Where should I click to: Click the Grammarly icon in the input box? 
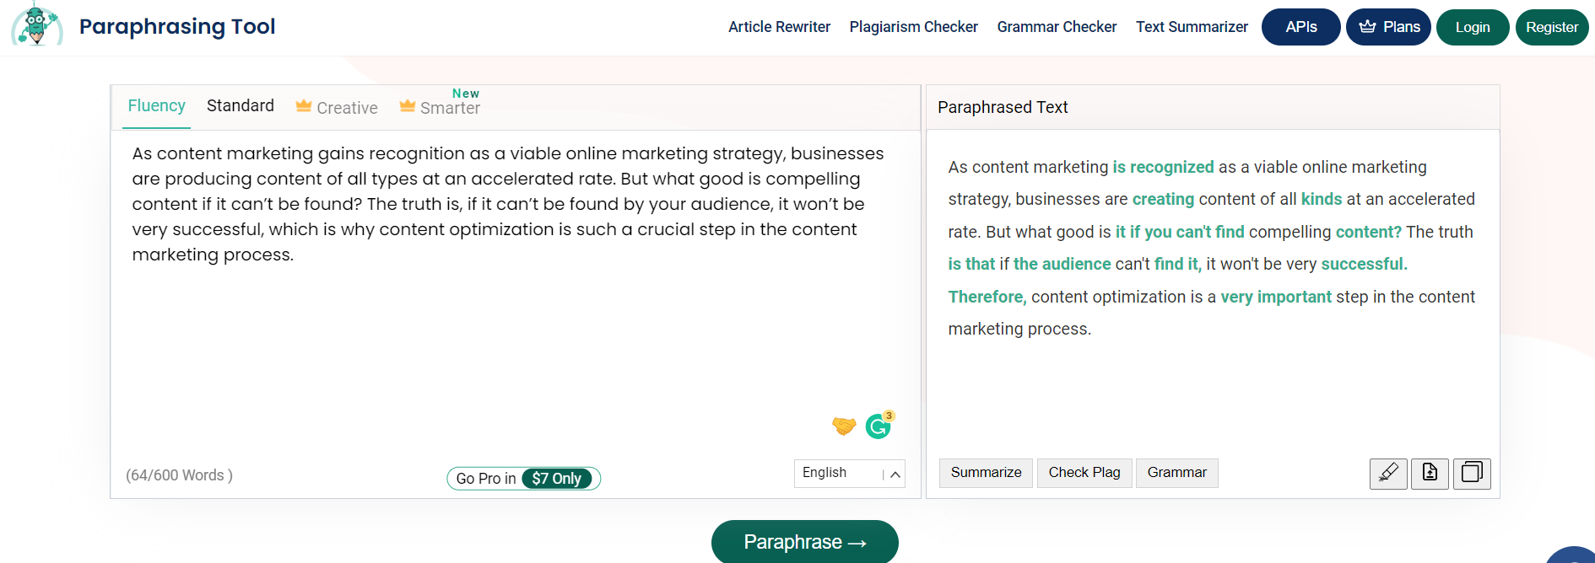click(879, 426)
